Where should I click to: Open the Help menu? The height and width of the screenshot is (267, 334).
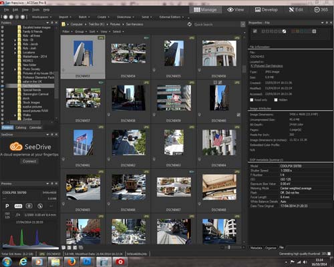(x=46, y=10)
